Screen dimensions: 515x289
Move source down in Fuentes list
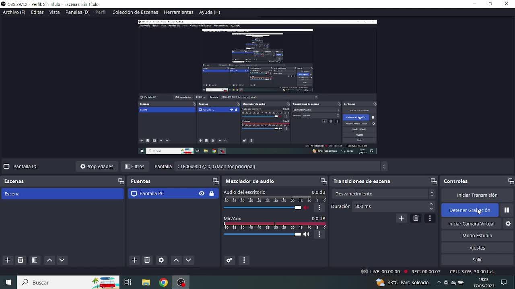click(188, 260)
